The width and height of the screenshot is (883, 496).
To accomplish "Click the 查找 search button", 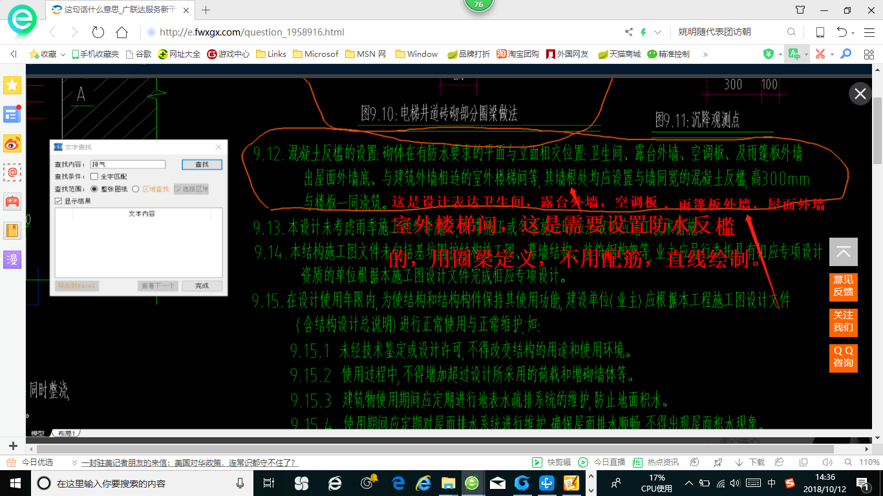I will click(x=202, y=165).
